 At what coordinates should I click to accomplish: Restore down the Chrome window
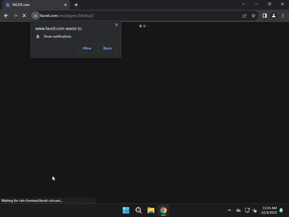click(x=270, y=4)
